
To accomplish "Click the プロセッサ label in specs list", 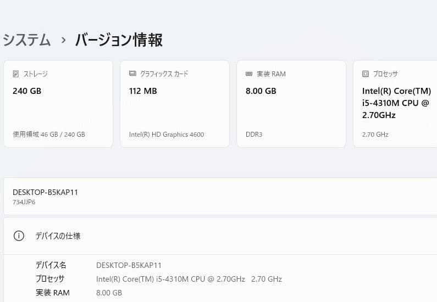I will tap(50, 278).
